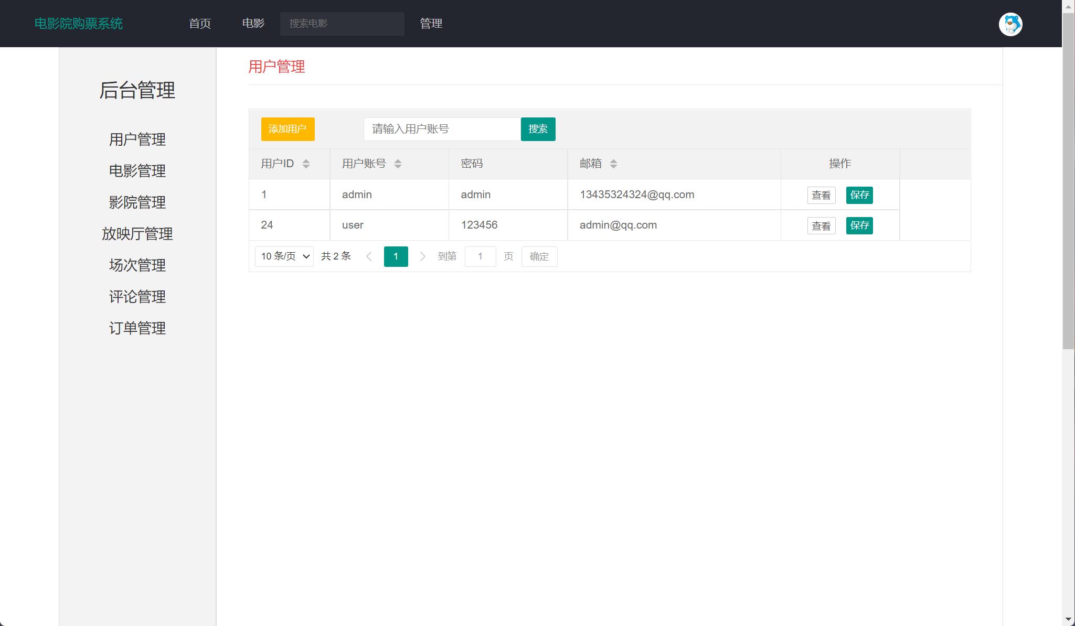The width and height of the screenshot is (1075, 626).
Task: Click the previous page chevron in pagination
Action: tap(370, 256)
